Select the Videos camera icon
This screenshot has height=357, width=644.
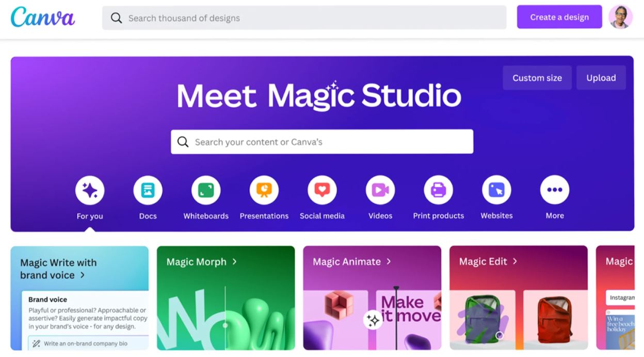click(x=380, y=190)
